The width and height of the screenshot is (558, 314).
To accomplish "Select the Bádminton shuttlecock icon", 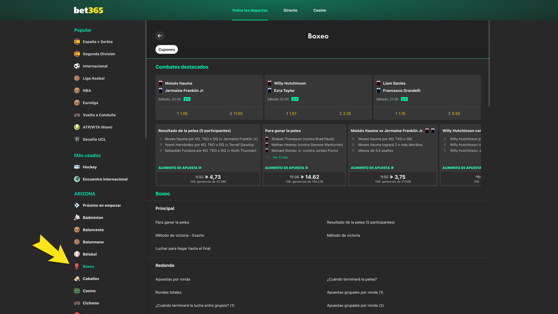I will (x=77, y=217).
